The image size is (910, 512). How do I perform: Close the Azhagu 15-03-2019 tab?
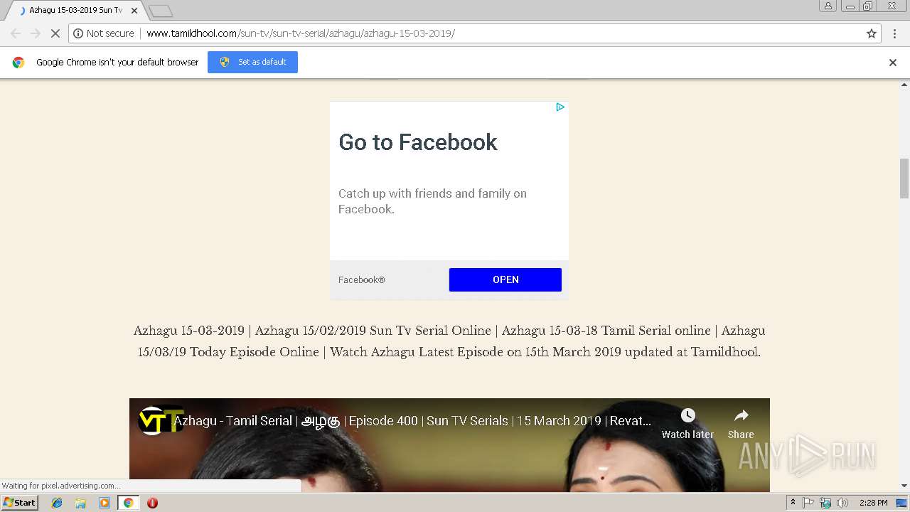click(134, 11)
